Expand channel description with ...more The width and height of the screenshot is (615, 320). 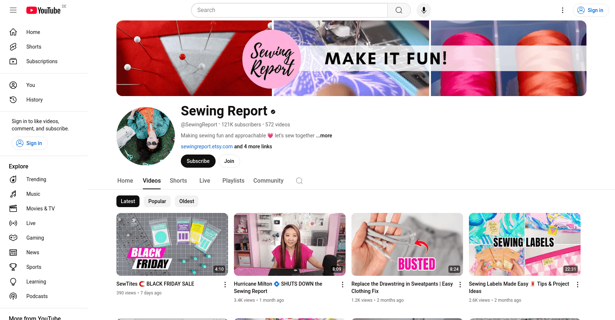point(324,136)
